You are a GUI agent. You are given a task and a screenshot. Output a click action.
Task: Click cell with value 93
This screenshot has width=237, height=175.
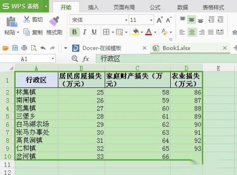click(x=186, y=148)
